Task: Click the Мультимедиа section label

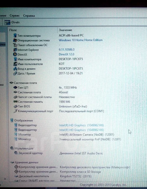Action: tap(24, 148)
